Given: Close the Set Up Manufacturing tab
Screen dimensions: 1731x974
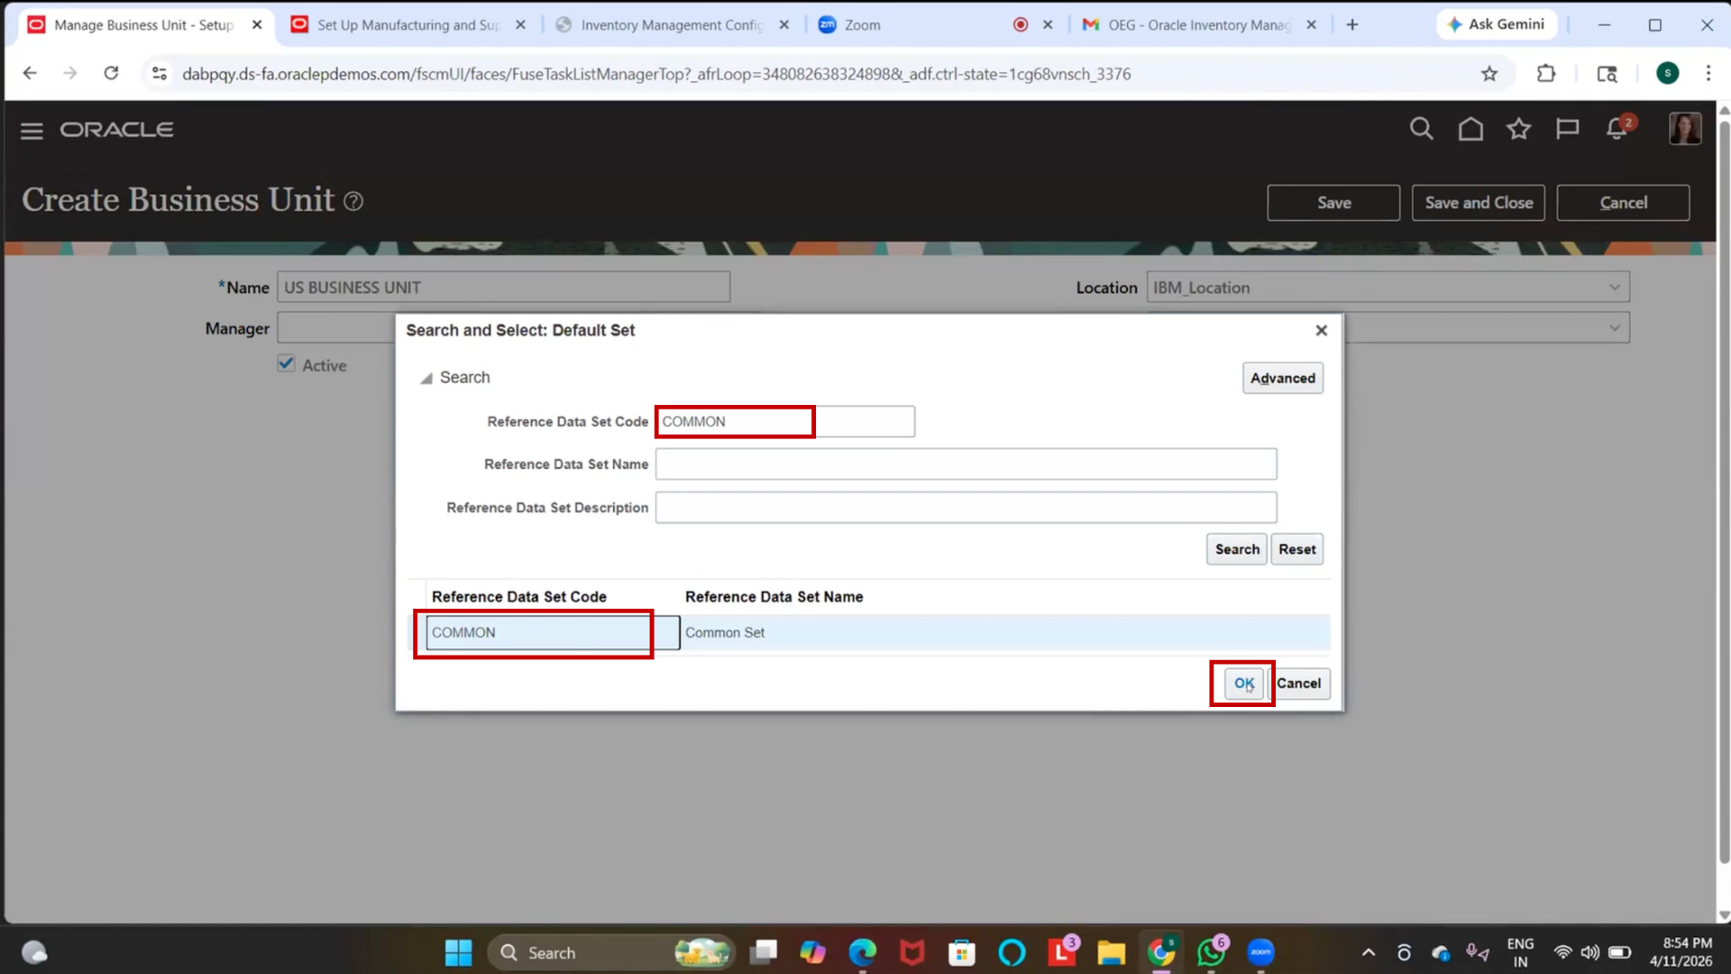Looking at the screenshot, I should 520,24.
